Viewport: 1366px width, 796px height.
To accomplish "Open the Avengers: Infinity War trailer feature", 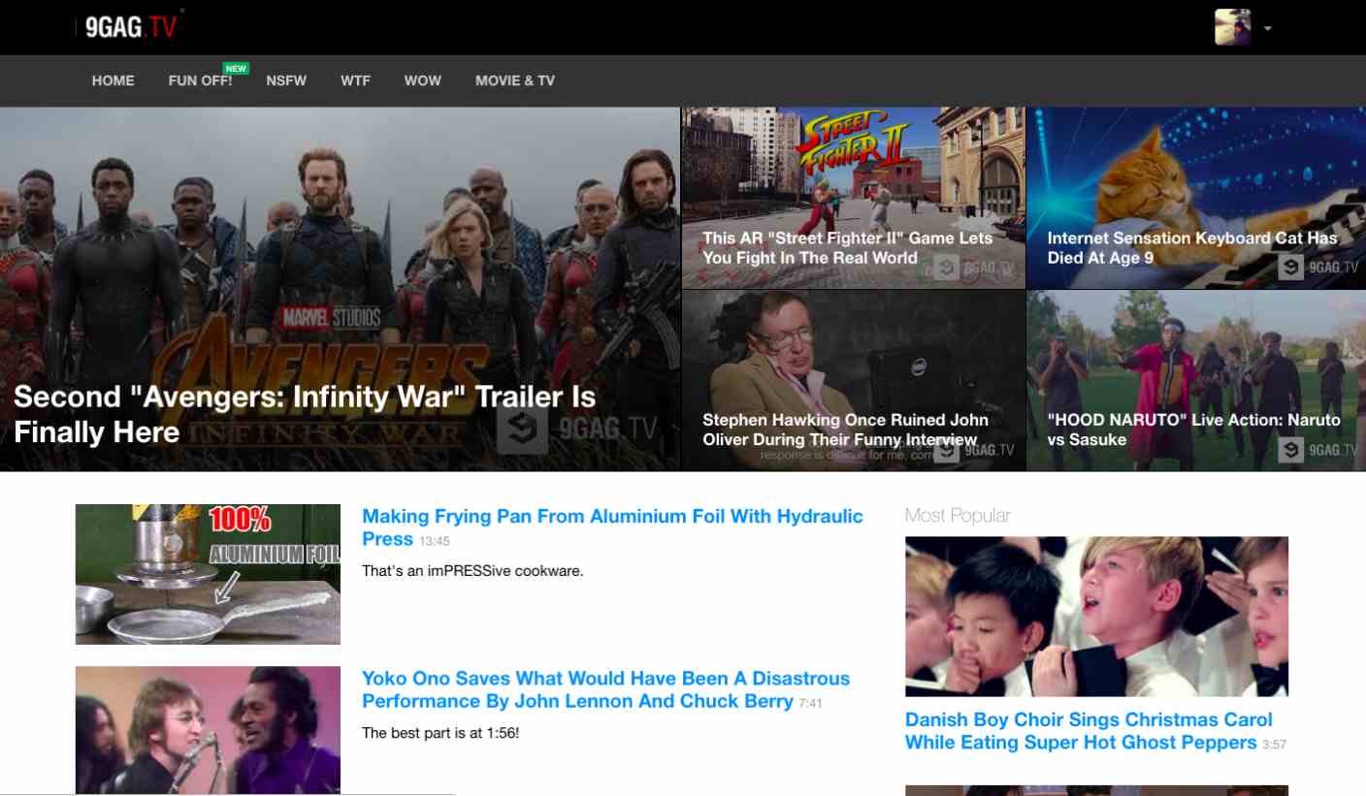I will click(x=340, y=289).
